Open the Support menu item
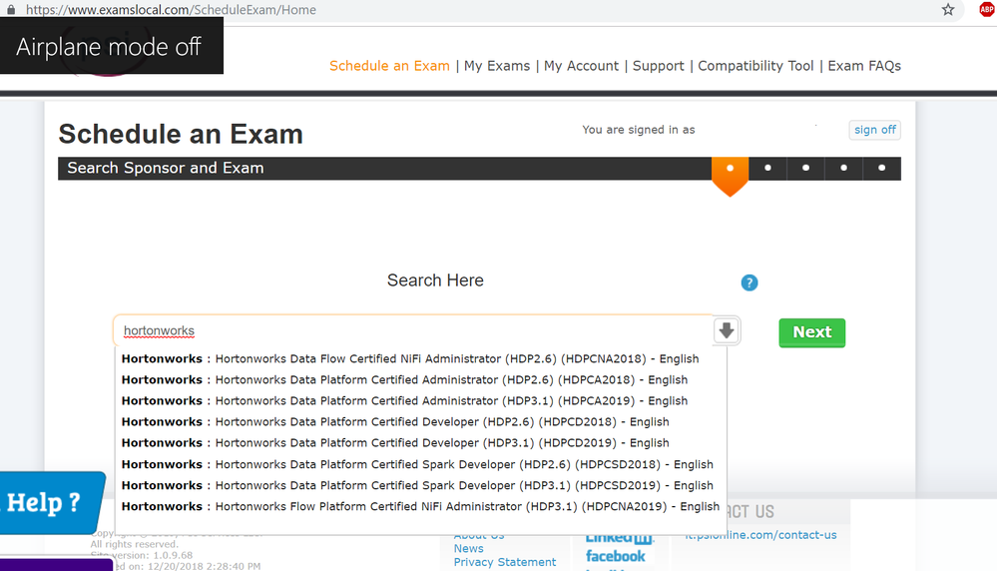This screenshot has height=571, width=997. (x=658, y=66)
